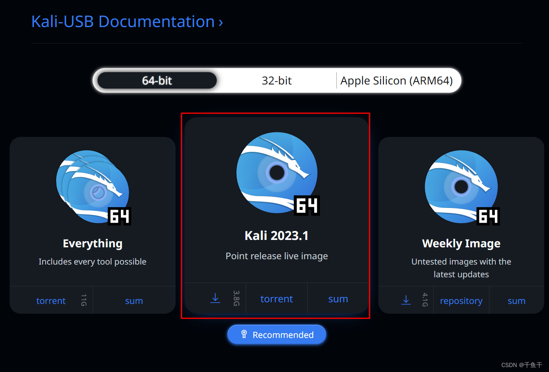Open the torrent link for Kali 2023.1
549x372 pixels.
[x=277, y=299]
